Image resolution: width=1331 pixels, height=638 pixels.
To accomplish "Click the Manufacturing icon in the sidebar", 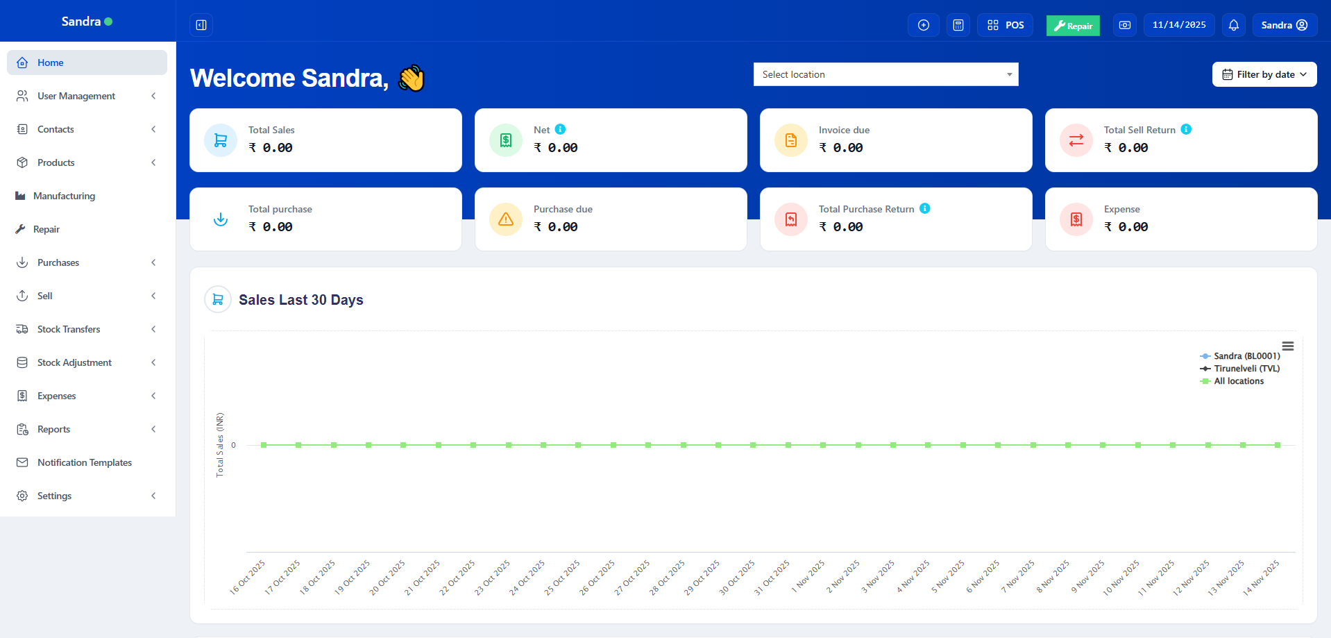I will tap(22, 196).
